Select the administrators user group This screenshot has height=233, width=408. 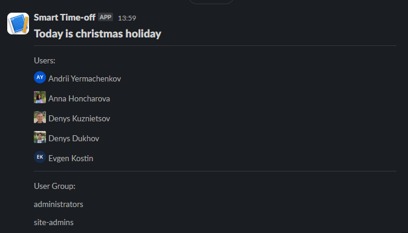click(59, 204)
